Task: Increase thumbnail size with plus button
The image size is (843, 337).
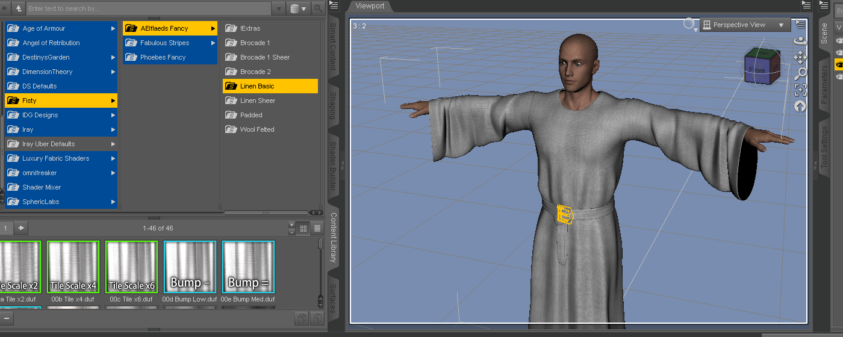Action: [x=292, y=225]
